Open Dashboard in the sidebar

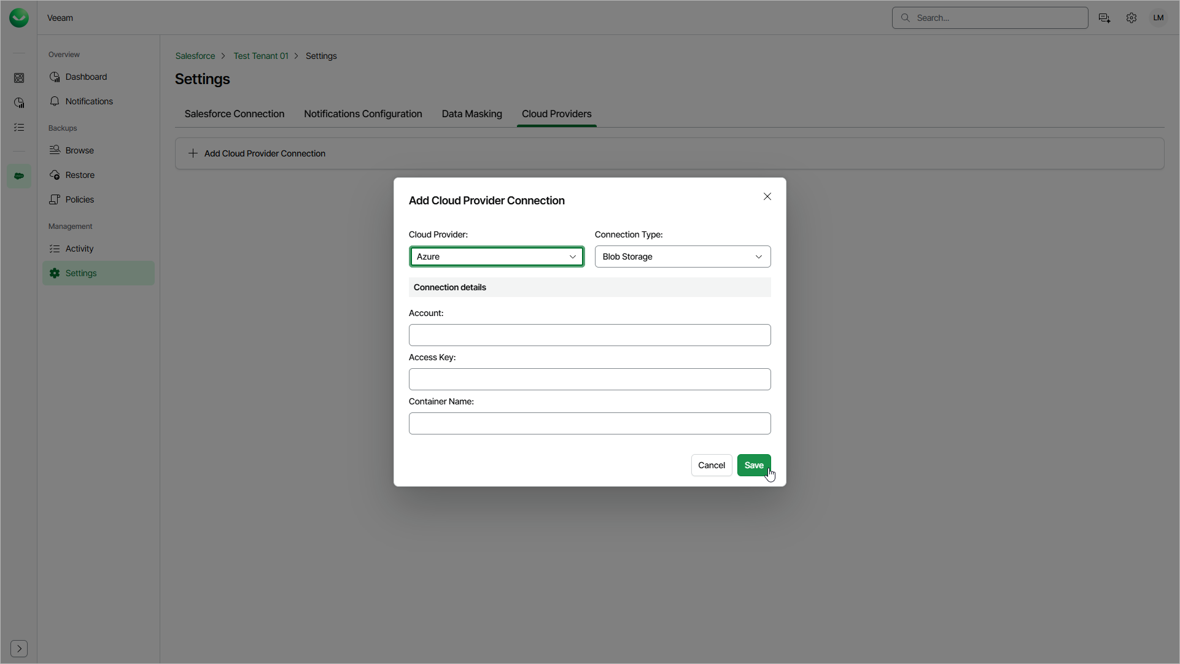(98, 77)
